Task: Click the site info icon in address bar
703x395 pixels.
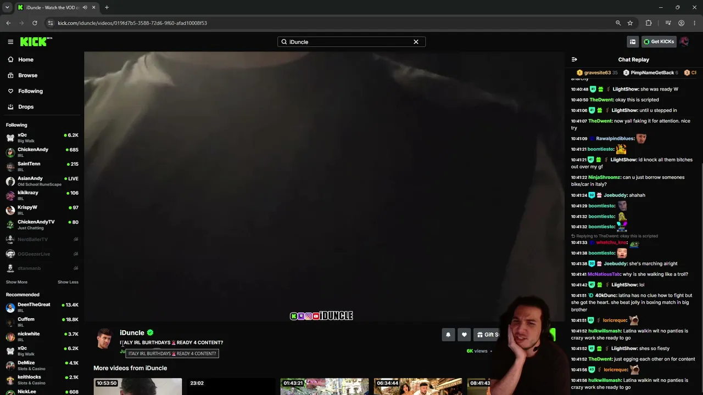Action: point(51,23)
